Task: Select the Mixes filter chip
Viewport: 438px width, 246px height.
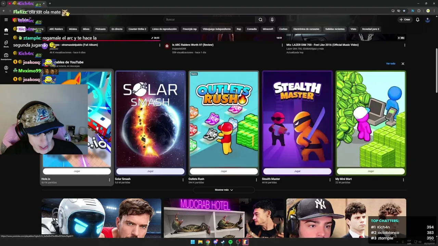Action: click(x=86, y=29)
